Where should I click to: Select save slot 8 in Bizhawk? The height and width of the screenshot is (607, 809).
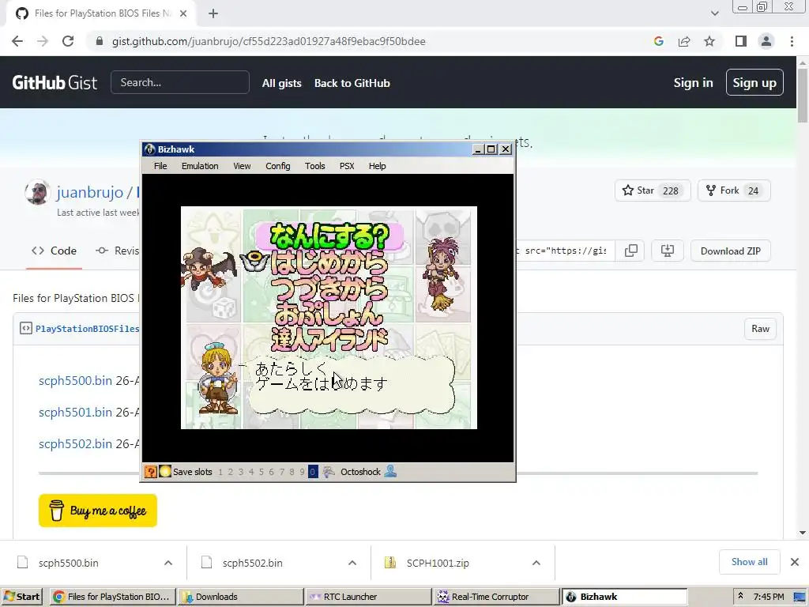(x=292, y=472)
